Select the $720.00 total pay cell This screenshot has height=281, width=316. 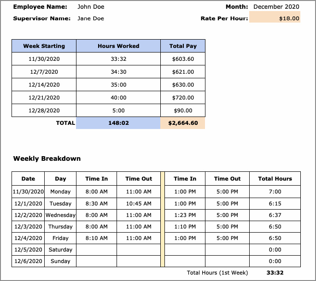pyautogui.click(x=183, y=98)
